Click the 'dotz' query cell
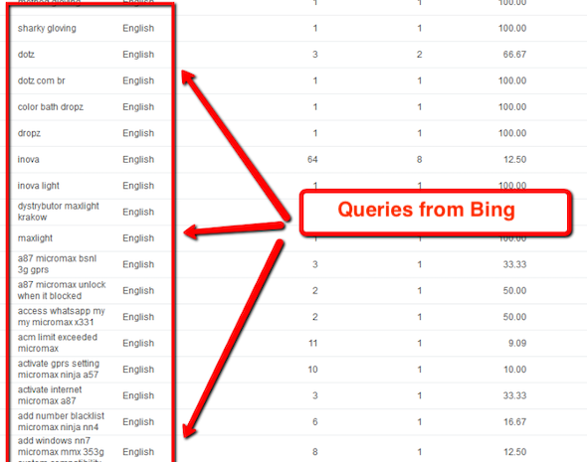This screenshot has width=587, height=462. pyautogui.click(x=26, y=55)
